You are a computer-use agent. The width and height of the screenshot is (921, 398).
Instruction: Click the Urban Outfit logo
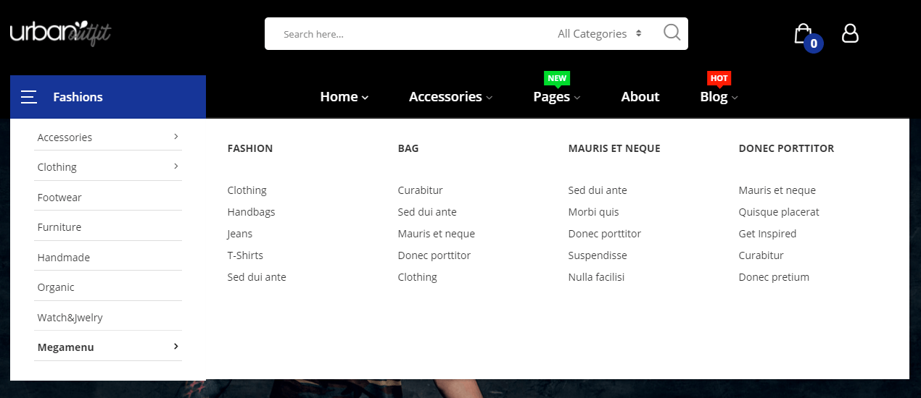[60, 33]
